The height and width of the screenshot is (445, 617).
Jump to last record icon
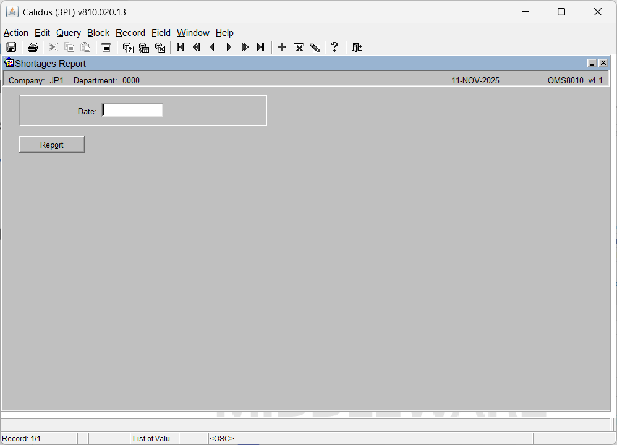261,48
